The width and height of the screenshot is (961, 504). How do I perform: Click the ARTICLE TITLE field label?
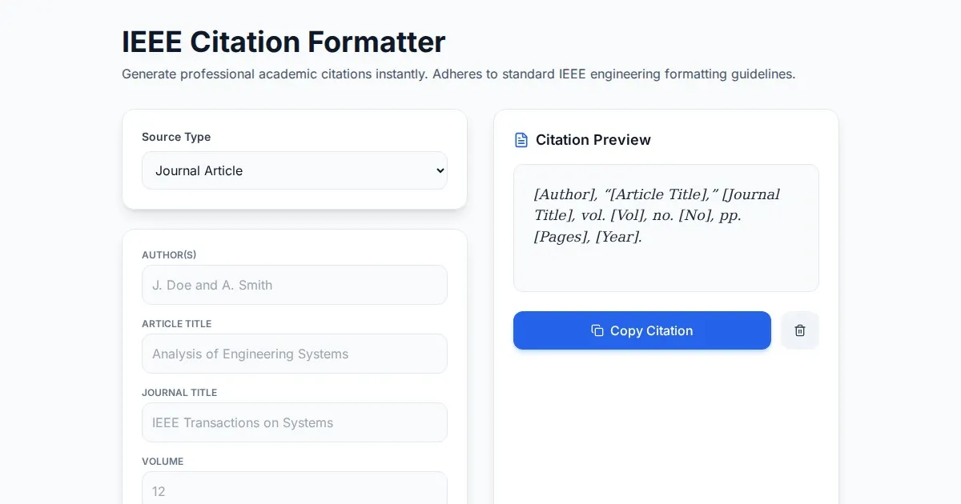177,324
